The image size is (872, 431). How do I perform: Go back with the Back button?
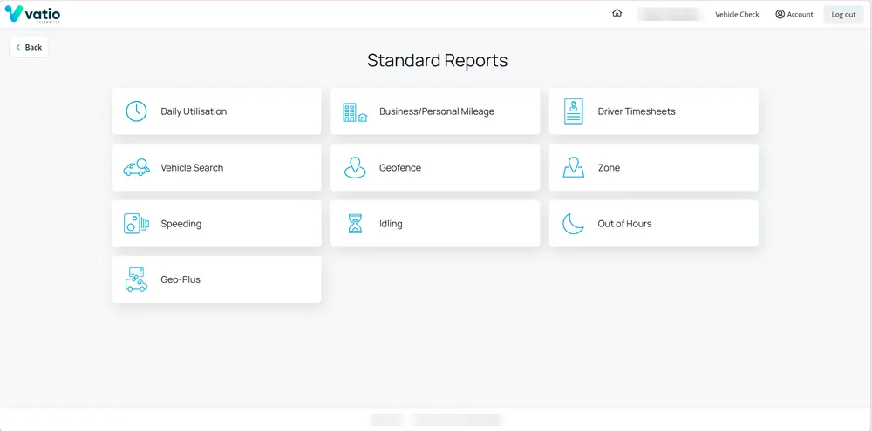29,47
